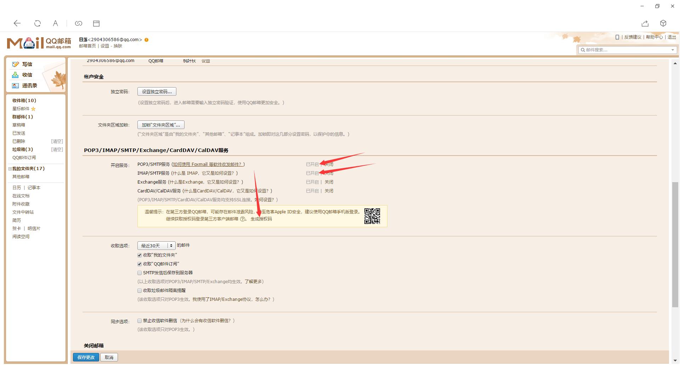The image size is (680, 365).
Task: Go back with the back arrow icon
Action: click(x=17, y=23)
